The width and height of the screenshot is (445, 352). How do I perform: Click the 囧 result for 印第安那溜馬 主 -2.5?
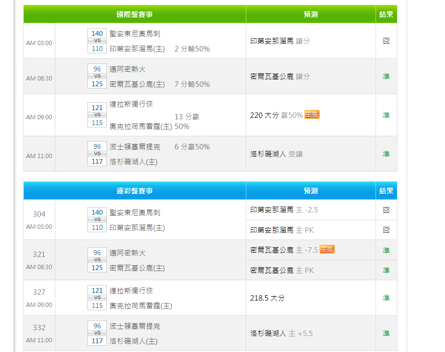pyautogui.click(x=386, y=210)
